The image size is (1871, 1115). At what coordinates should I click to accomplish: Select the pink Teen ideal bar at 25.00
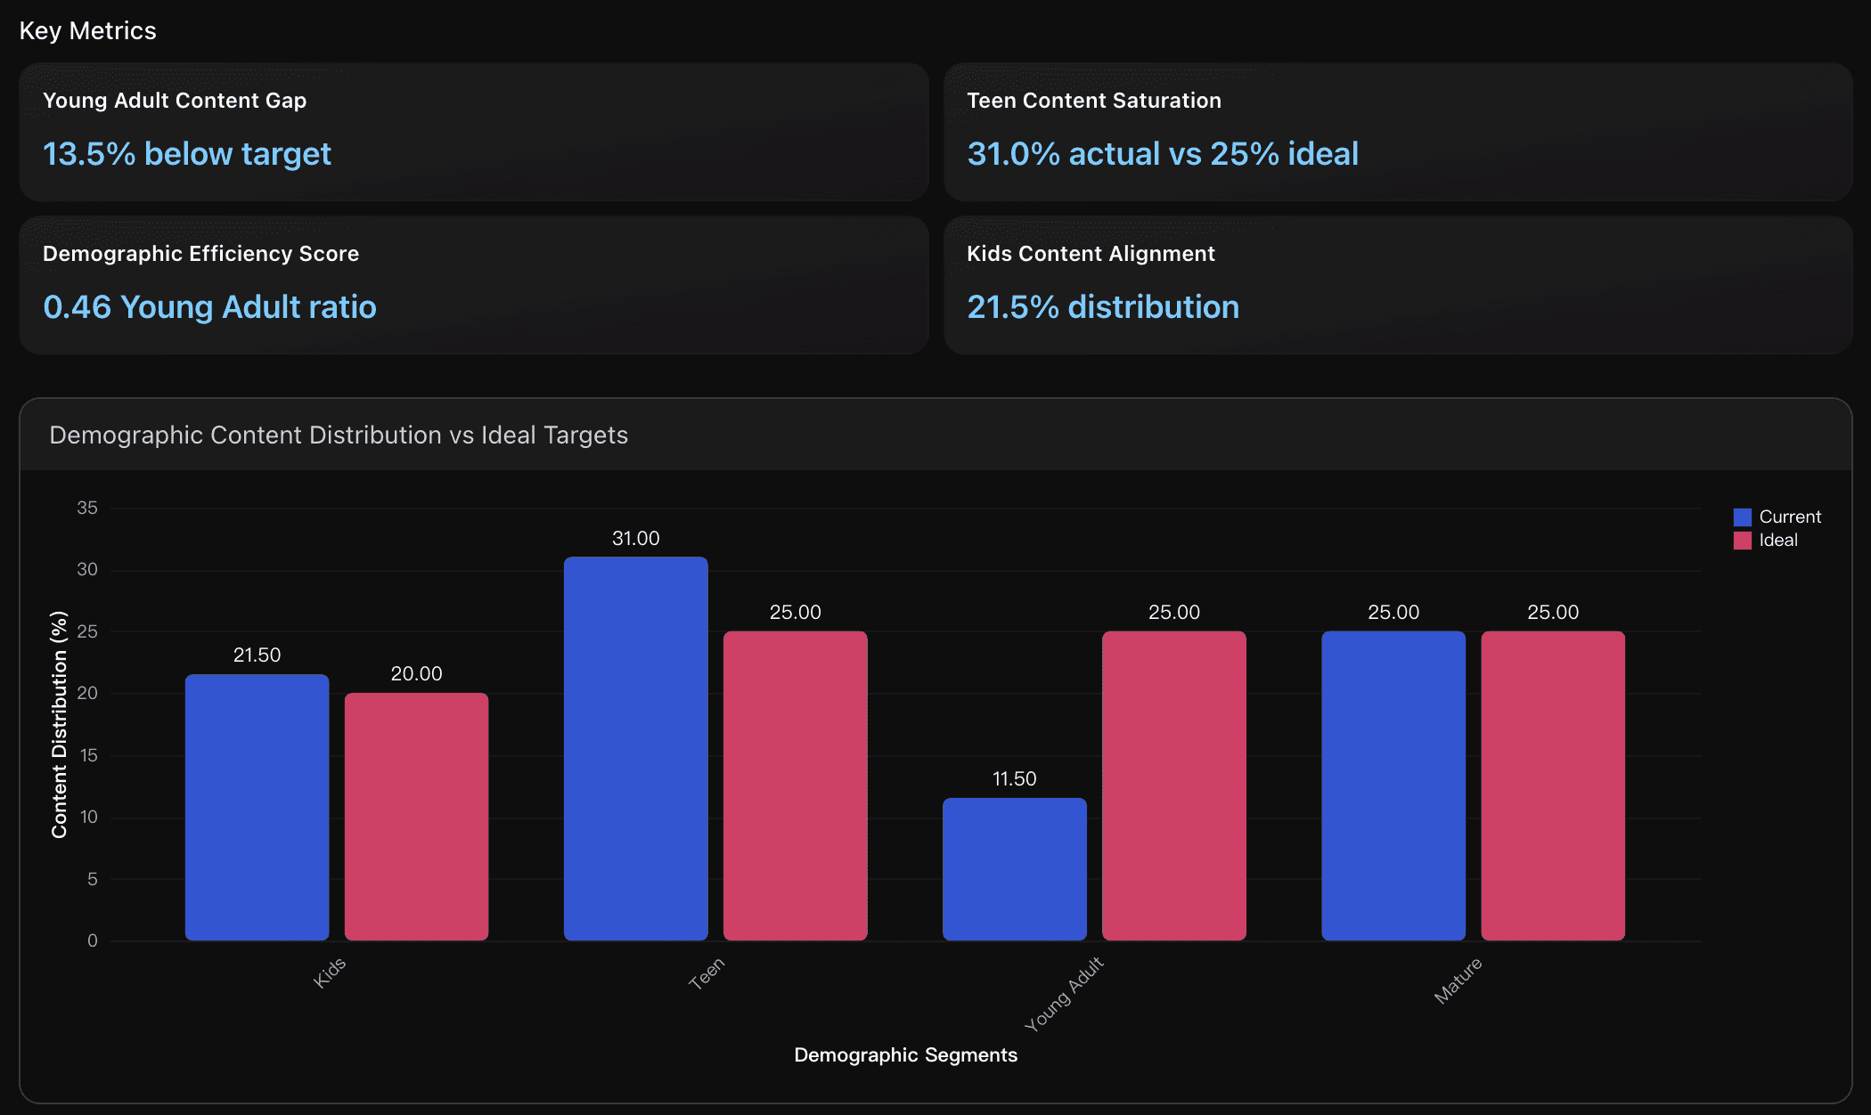[796, 784]
